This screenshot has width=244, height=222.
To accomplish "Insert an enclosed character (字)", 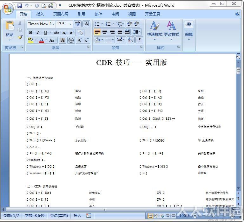I will click(x=71, y=41).
